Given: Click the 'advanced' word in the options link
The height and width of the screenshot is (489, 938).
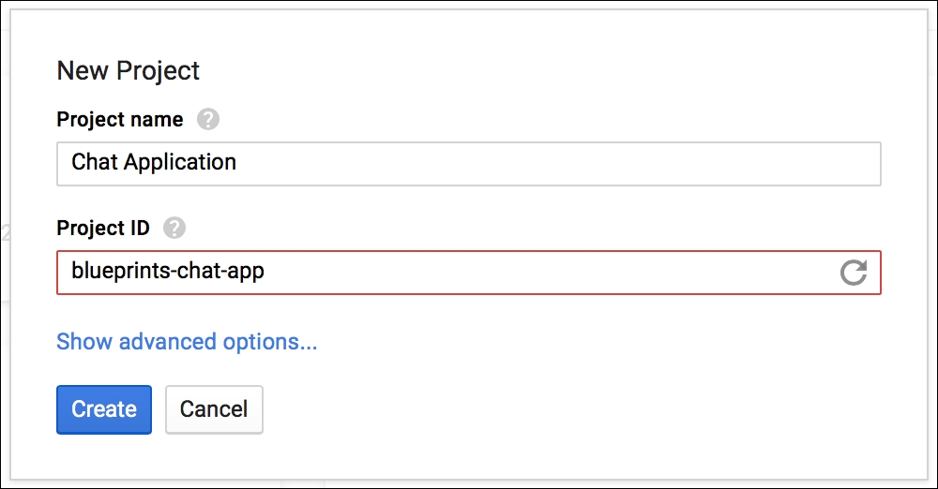Looking at the screenshot, I should [168, 341].
